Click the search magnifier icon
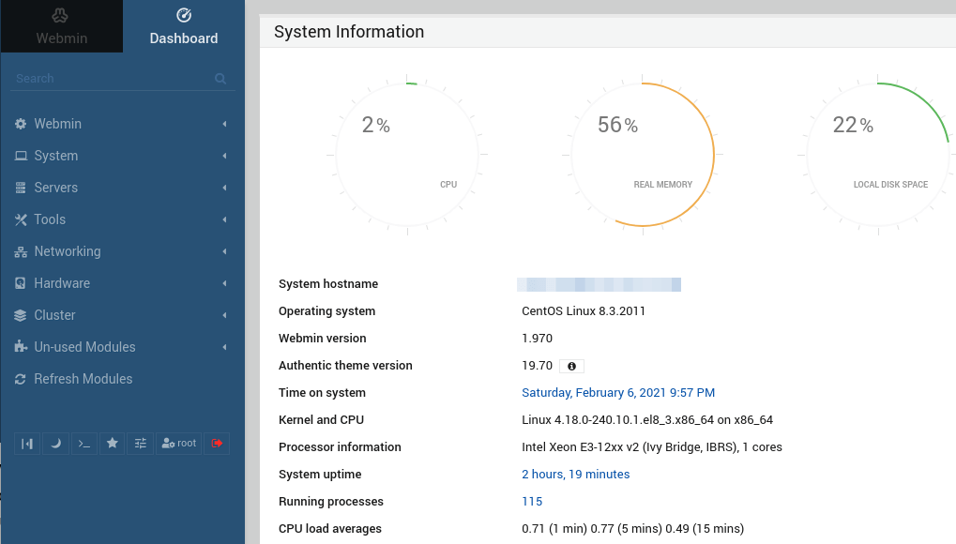This screenshot has width=956, height=544. tap(220, 79)
